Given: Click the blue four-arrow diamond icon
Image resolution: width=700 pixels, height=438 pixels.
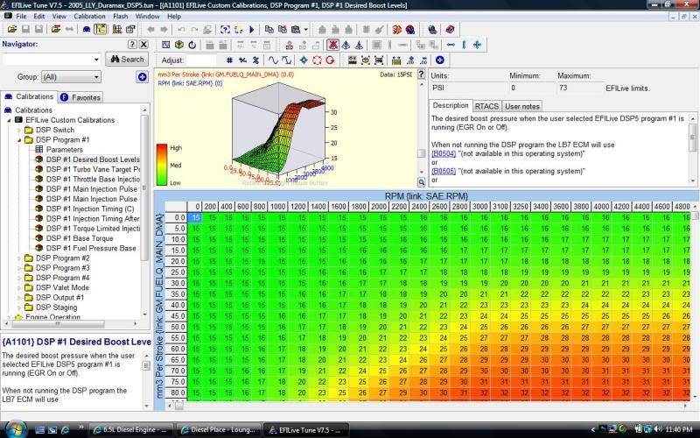Looking at the screenshot, I should coord(304,60).
